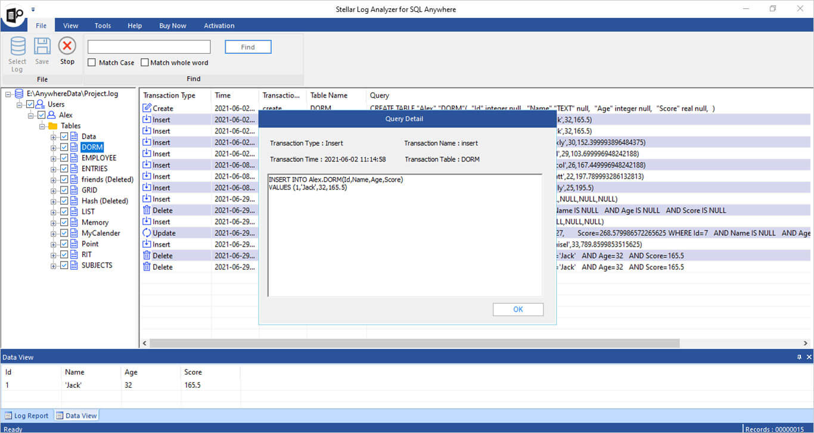
Task: Click the GRID table icon
Action: (x=74, y=190)
